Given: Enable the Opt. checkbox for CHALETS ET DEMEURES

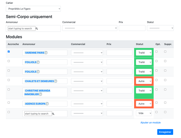Looking at the screenshot, I should tap(156, 80).
